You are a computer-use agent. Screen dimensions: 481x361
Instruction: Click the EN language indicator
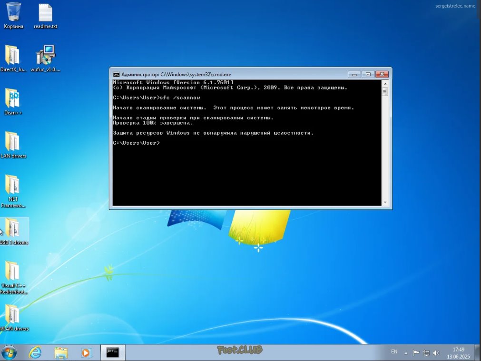(x=394, y=352)
